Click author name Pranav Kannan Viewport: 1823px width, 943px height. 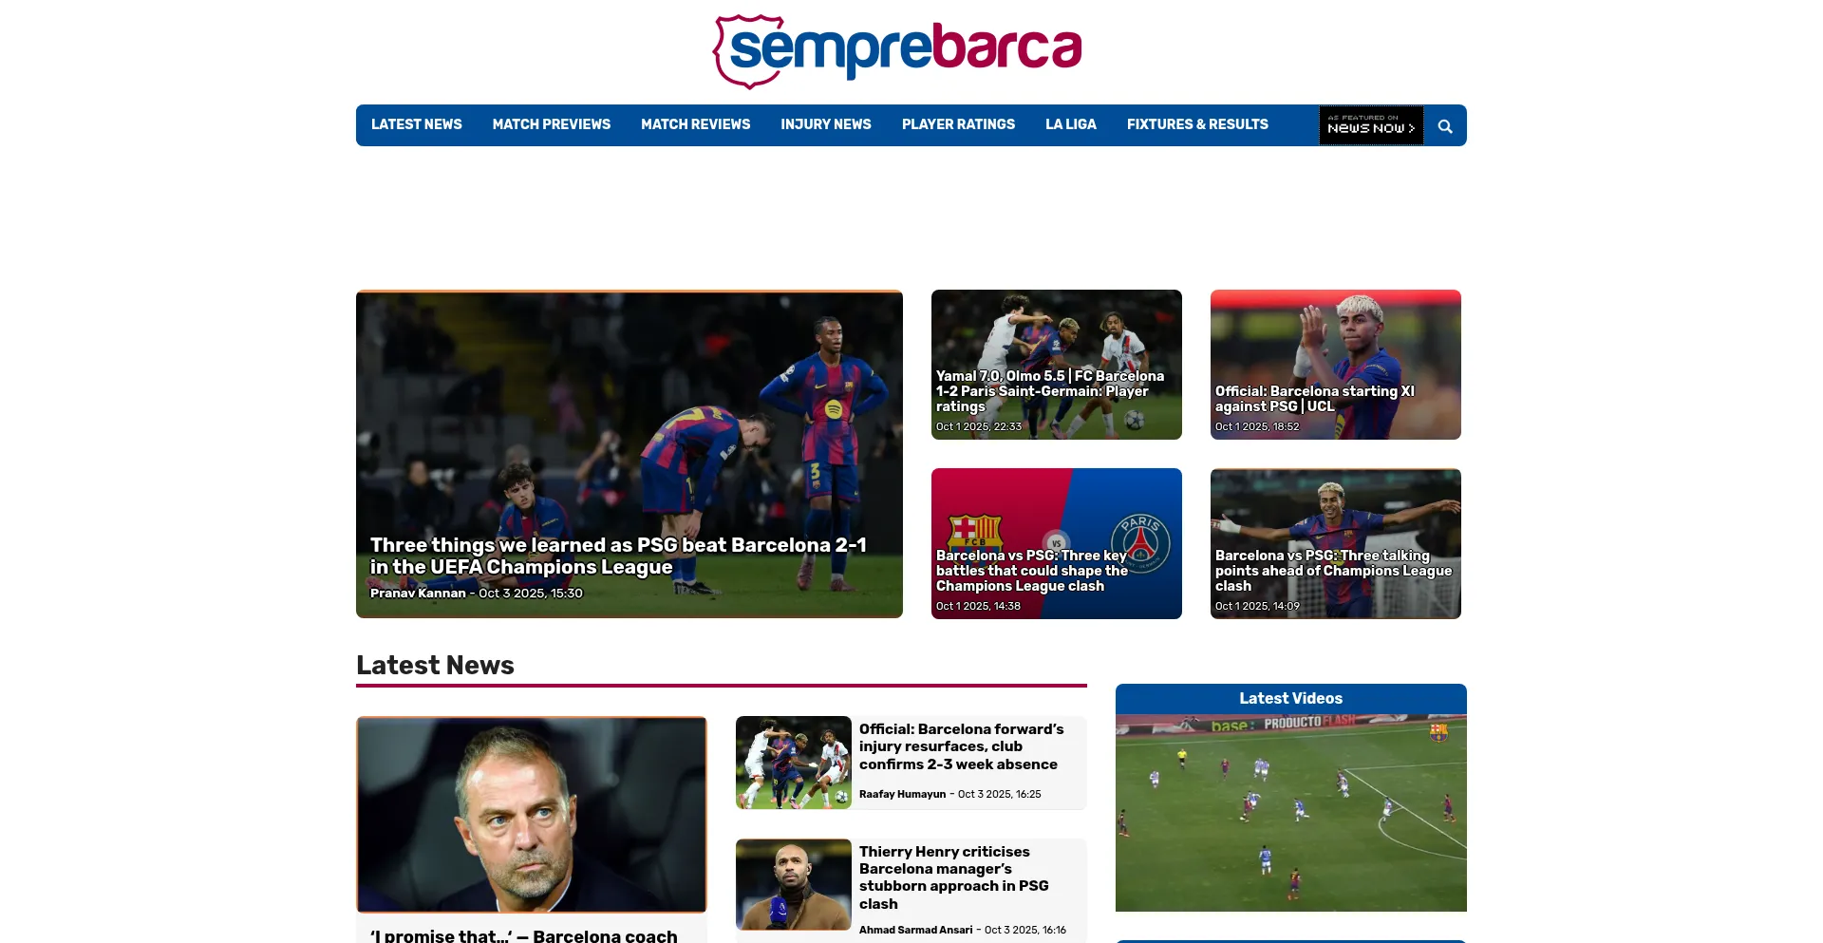click(418, 594)
